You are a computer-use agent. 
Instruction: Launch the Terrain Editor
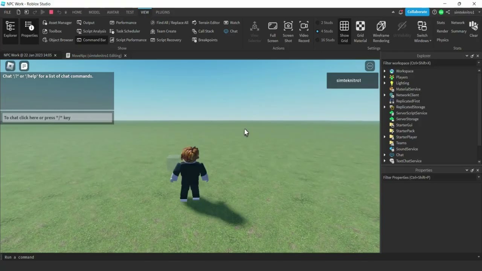[x=206, y=23]
